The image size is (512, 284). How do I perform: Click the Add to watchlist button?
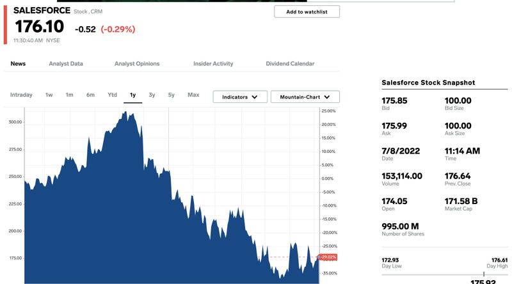click(x=307, y=12)
